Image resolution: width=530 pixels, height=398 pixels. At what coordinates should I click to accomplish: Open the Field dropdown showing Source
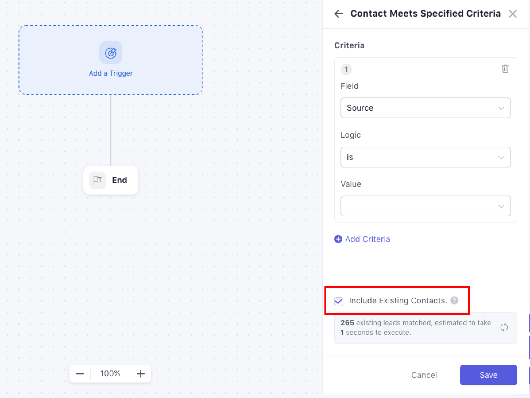[425, 108]
